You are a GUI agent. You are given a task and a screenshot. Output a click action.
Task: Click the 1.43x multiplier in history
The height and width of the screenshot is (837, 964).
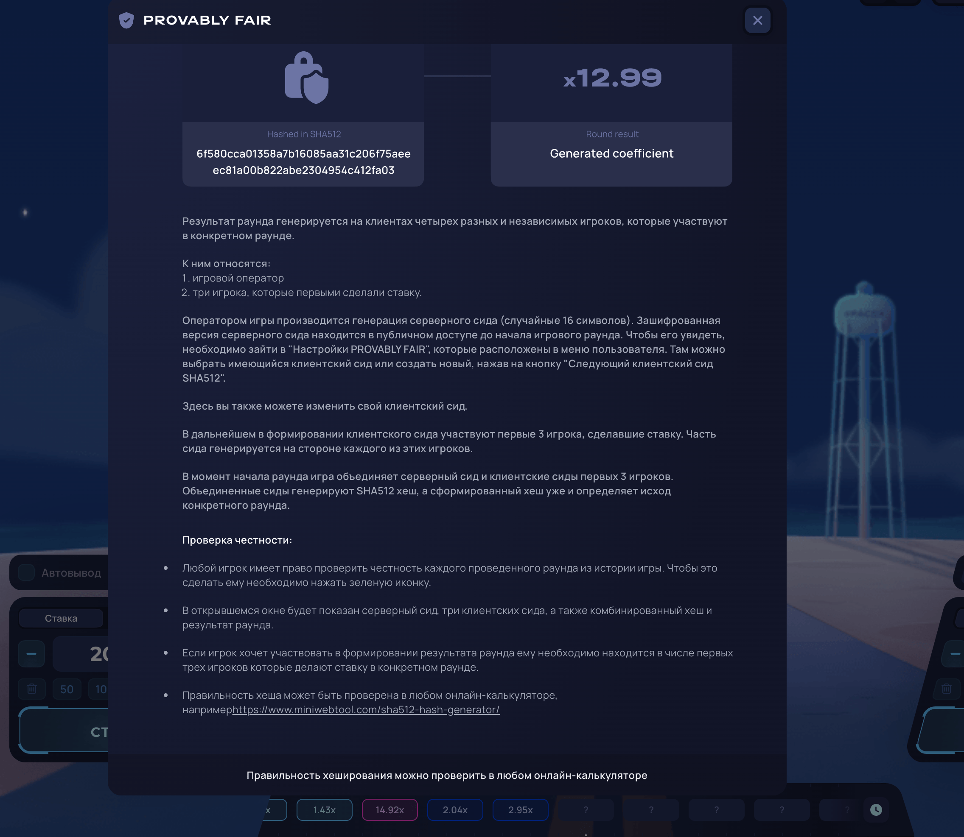click(x=324, y=809)
